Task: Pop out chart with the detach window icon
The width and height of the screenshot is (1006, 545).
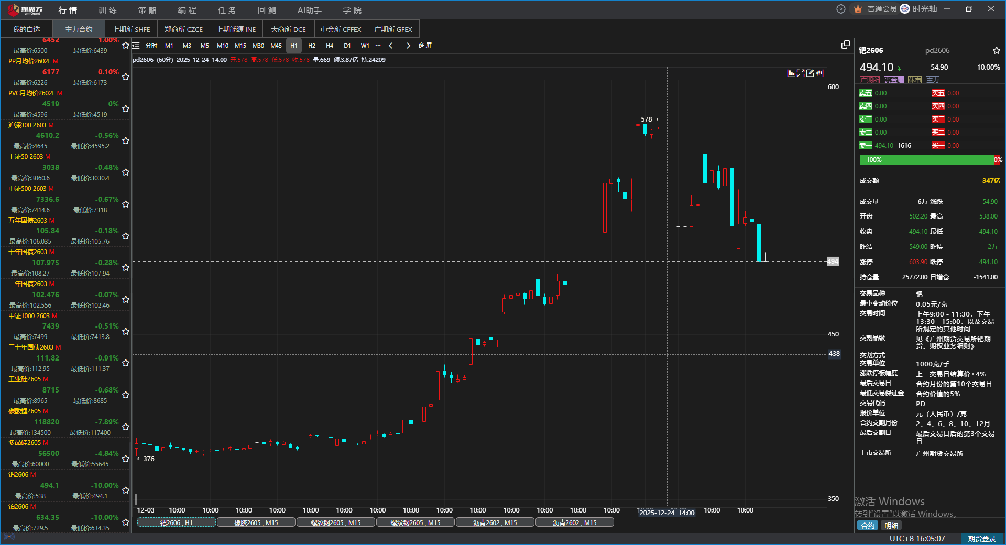Action: (x=845, y=45)
